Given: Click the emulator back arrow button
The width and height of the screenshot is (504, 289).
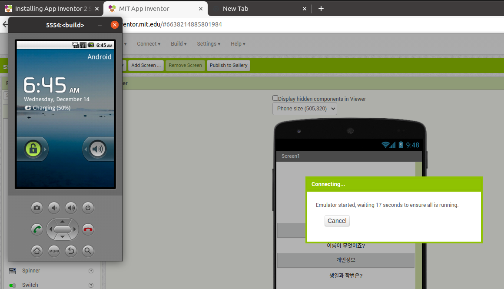Looking at the screenshot, I should 71,251.
